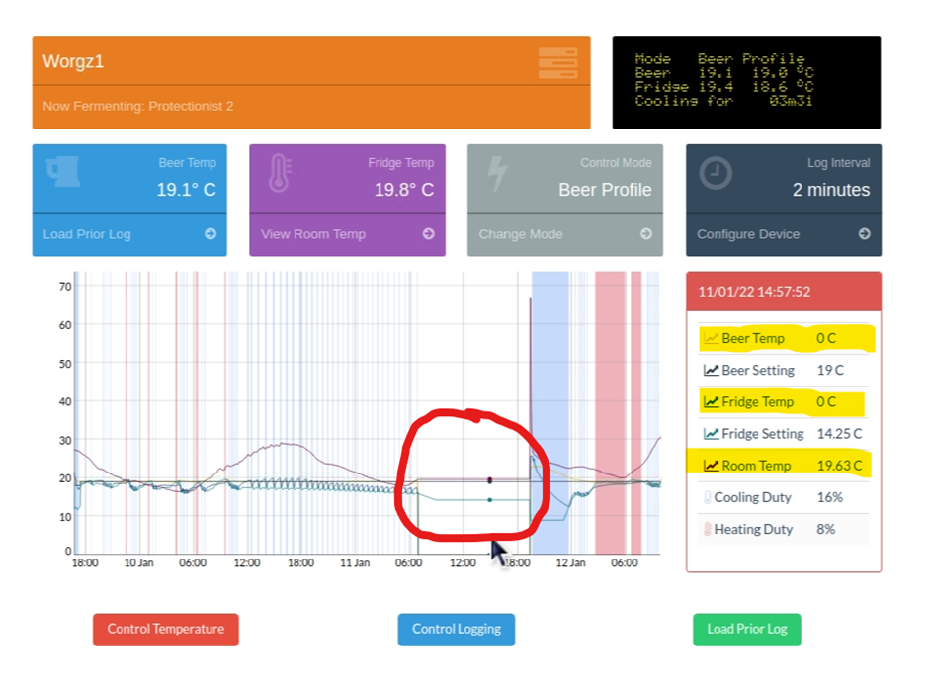Click the 11/01/22 14:57:52 timestamp header
This screenshot has width=929, height=688.
point(754,292)
